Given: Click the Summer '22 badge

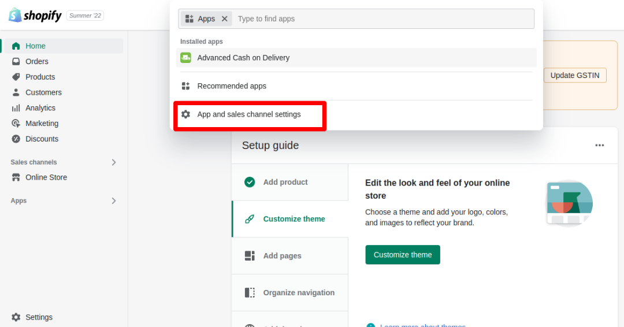Looking at the screenshot, I should pyautogui.click(x=85, y=16).
